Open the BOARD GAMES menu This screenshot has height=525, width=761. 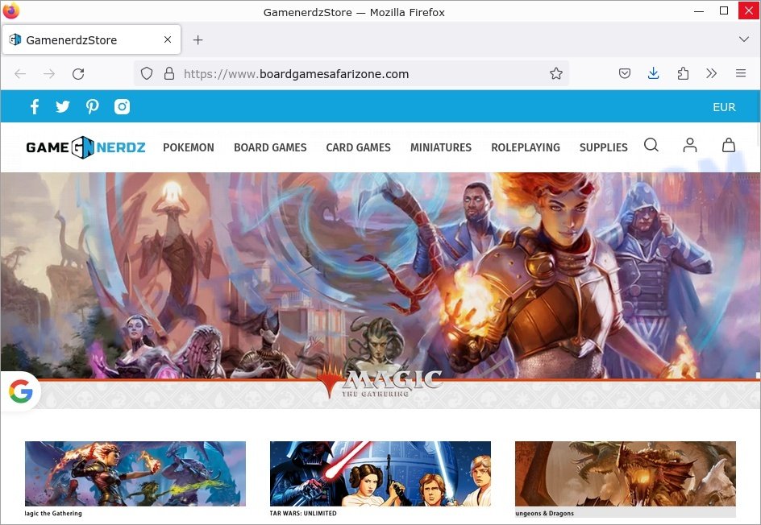point(270,147)
